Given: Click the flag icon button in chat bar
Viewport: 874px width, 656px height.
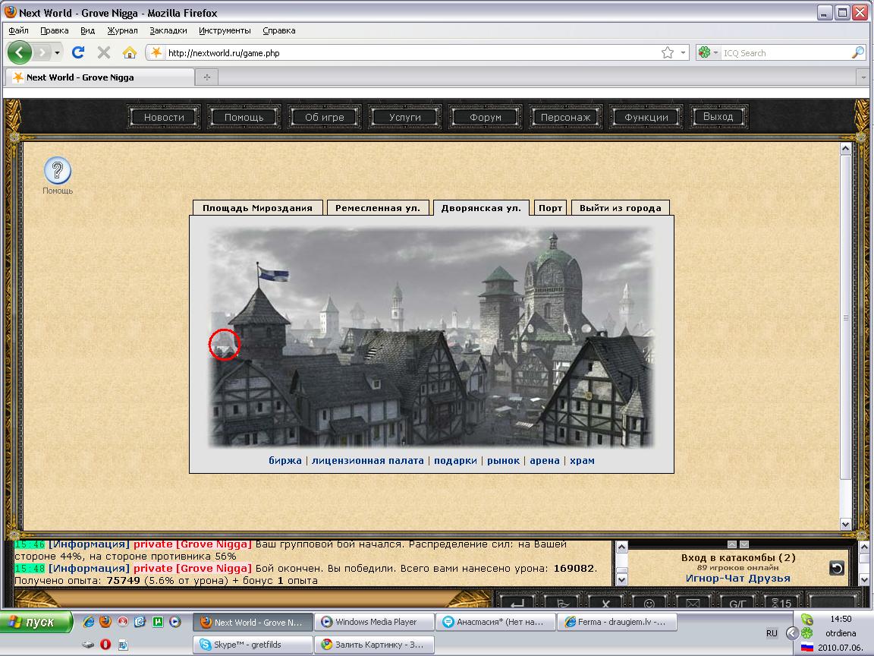Looking at the screenshot, I should 561,603.
